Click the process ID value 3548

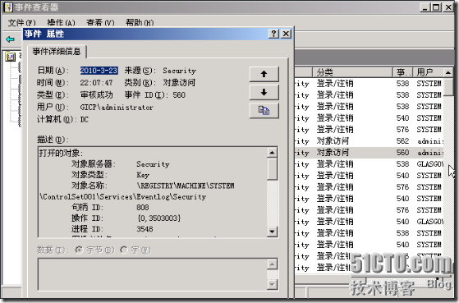click(145, 229)
